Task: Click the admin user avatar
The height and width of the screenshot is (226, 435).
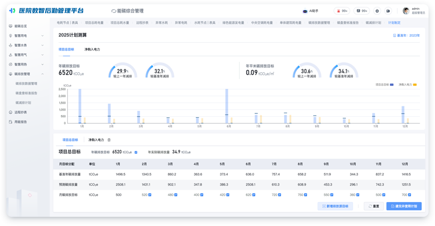Action: coord(406,11)
